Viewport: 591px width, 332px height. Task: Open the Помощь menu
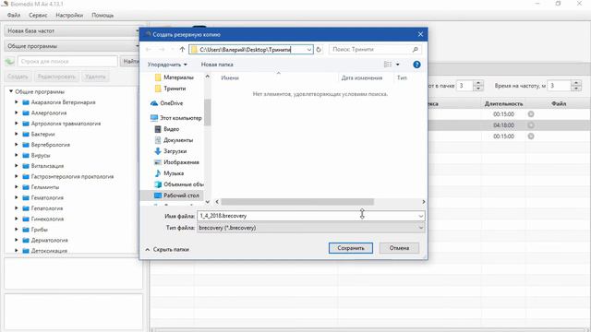[x=103, y=15]
